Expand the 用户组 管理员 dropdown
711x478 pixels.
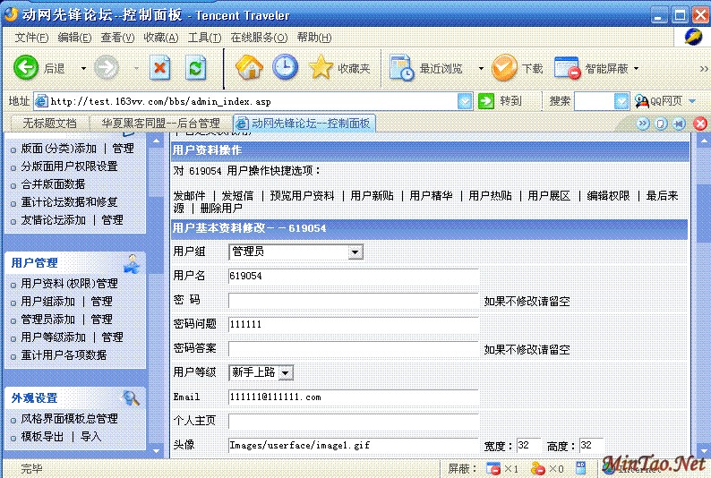pos(355,252)
